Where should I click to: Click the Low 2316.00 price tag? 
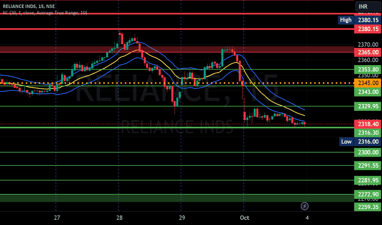pyautogui.click(x=360, y=142)
